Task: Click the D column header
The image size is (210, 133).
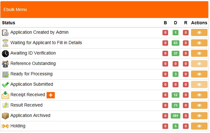Action: tap(175, 23)
